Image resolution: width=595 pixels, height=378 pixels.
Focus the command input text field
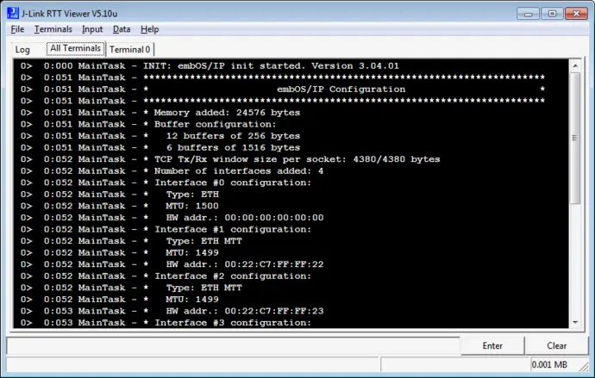233,346
